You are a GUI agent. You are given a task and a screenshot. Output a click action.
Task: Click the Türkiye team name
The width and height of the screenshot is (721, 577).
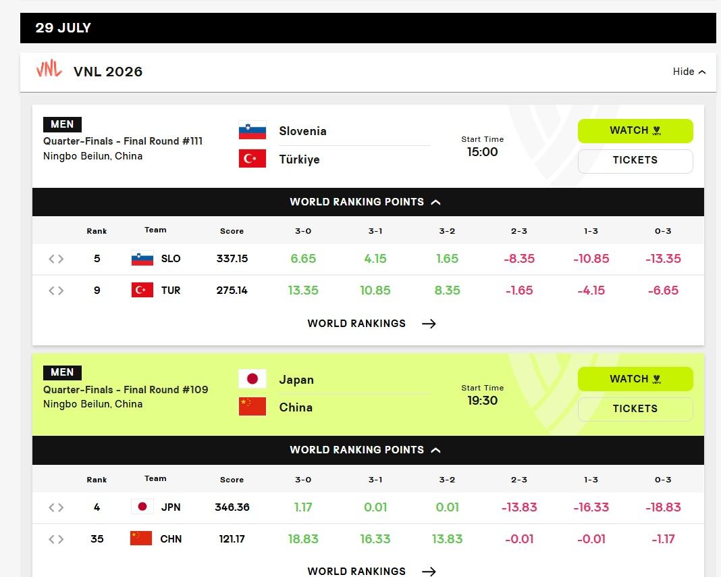click(299, 159)
